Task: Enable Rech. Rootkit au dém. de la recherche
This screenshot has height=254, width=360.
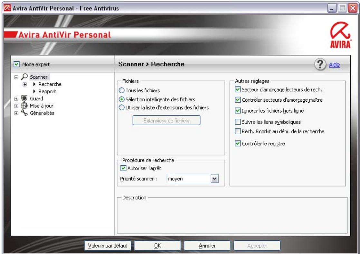Action: click(238, 131)
